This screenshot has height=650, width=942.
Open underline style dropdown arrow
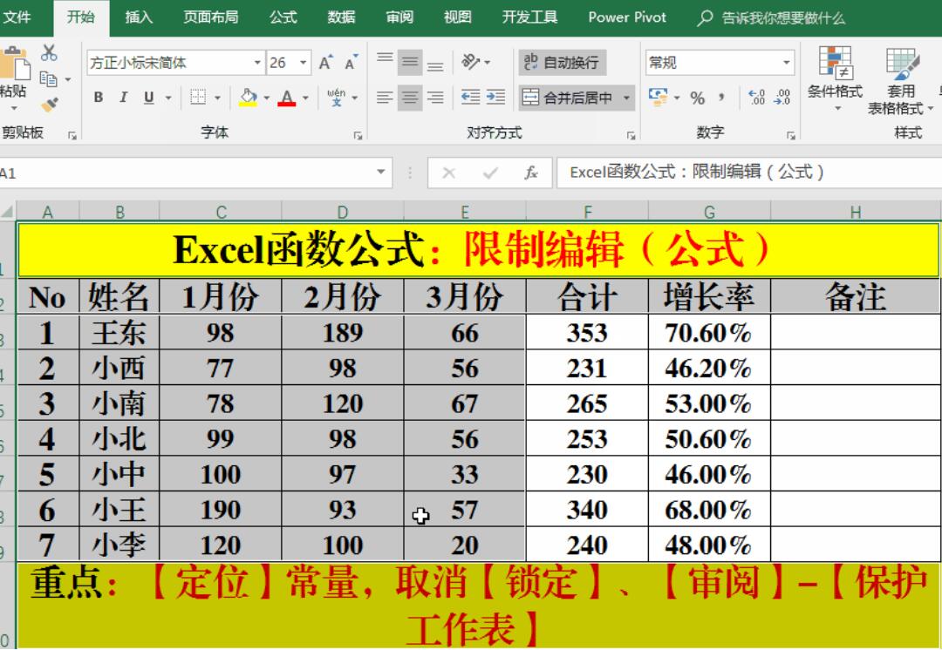point(169,98)
